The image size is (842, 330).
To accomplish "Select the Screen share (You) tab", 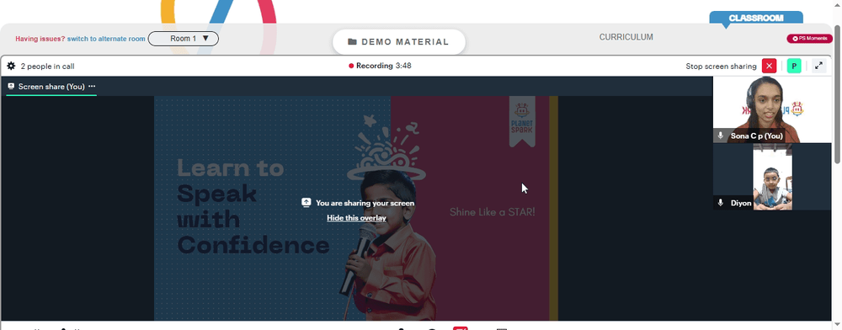I will (x=51, y=87).
